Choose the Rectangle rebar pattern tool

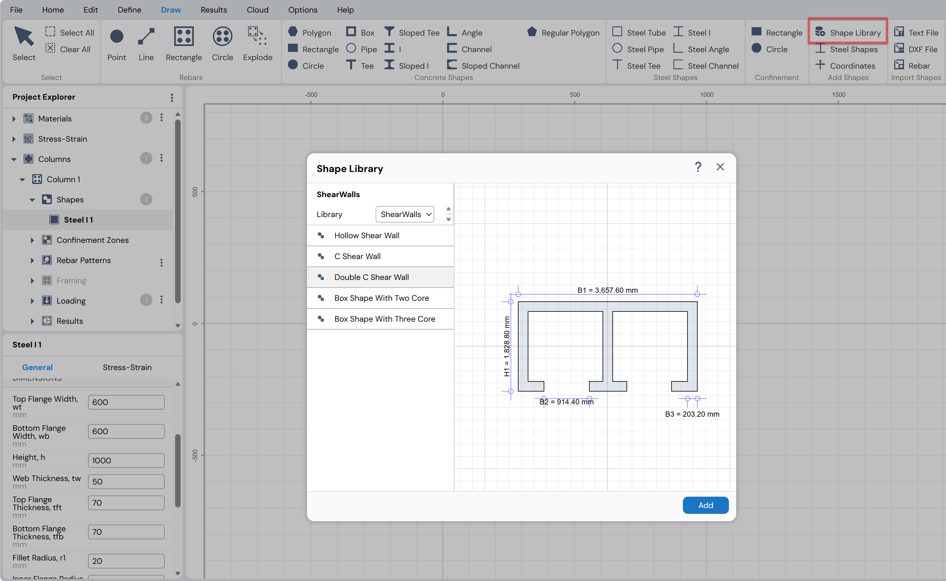click(184, 43)
